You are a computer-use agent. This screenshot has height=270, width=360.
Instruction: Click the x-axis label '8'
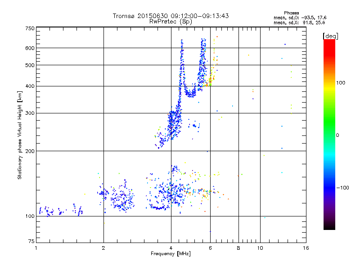click(x=238, y=248)
